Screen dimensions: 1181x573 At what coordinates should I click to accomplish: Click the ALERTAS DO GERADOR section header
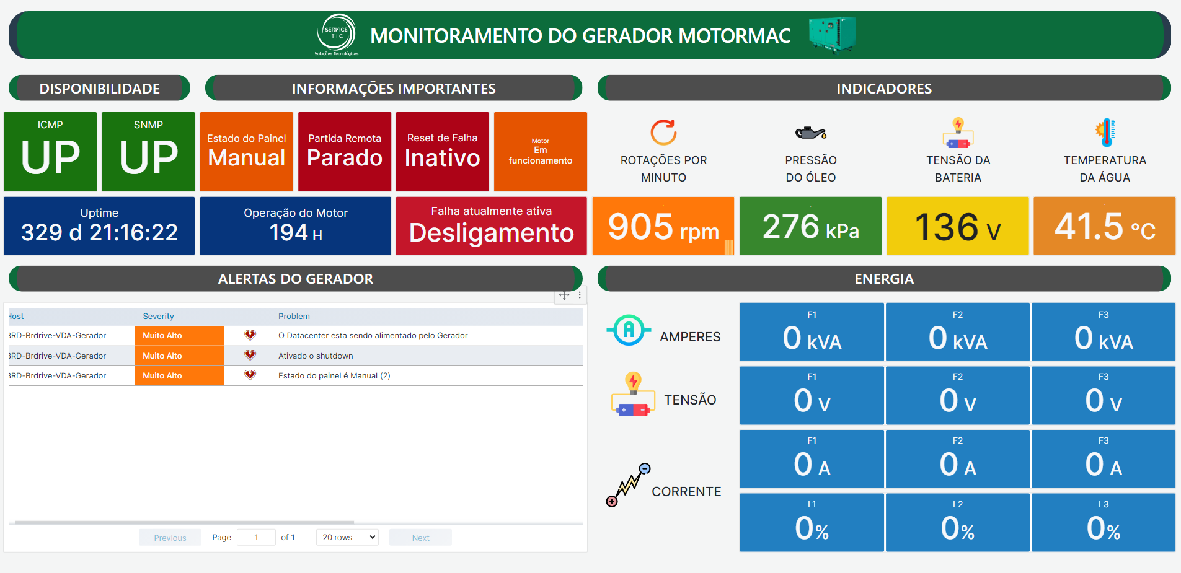pos(296,278)
